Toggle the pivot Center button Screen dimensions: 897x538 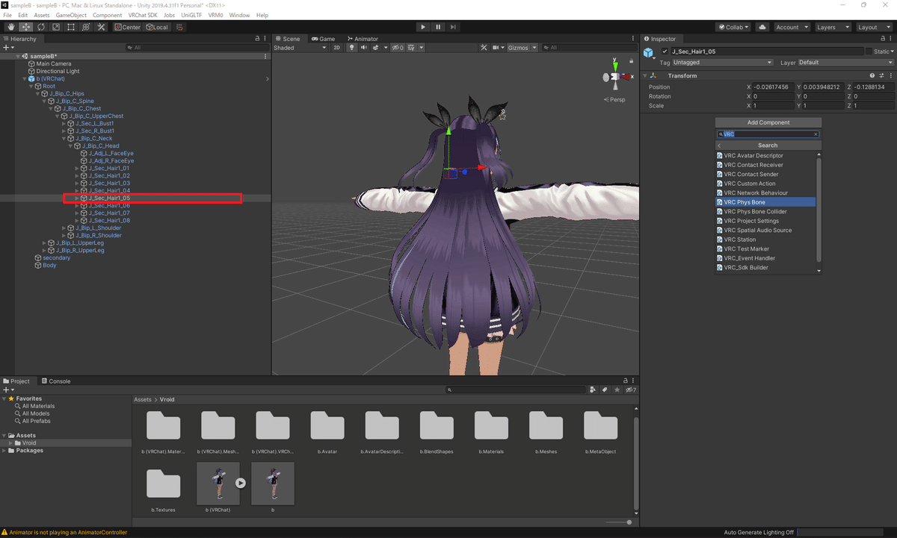click(x=128, y=27)
